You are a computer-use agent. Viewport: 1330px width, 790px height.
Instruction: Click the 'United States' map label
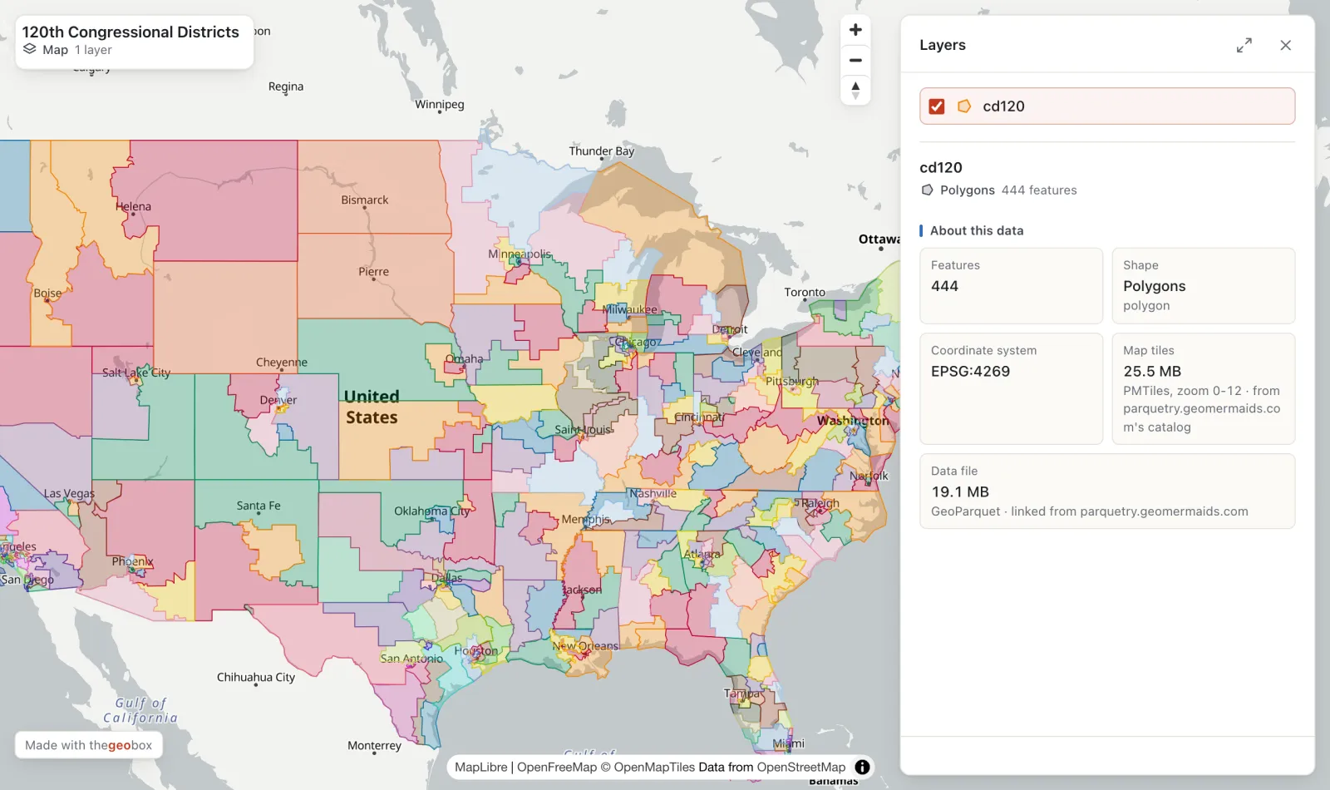point(372,407)
